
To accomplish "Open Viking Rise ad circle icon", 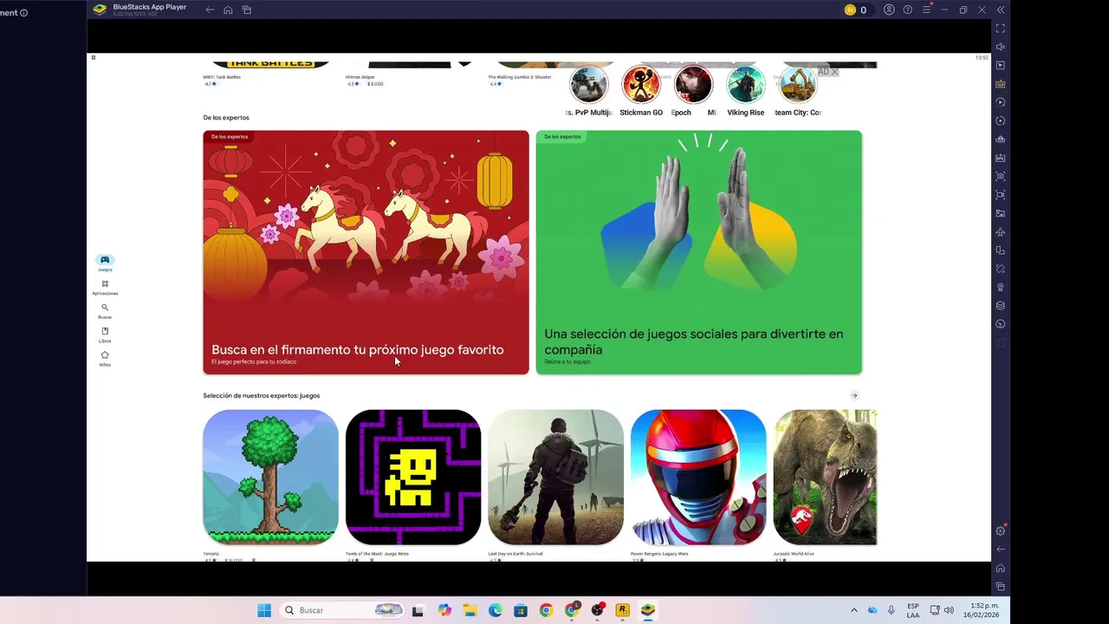I will tap(745, 85).
